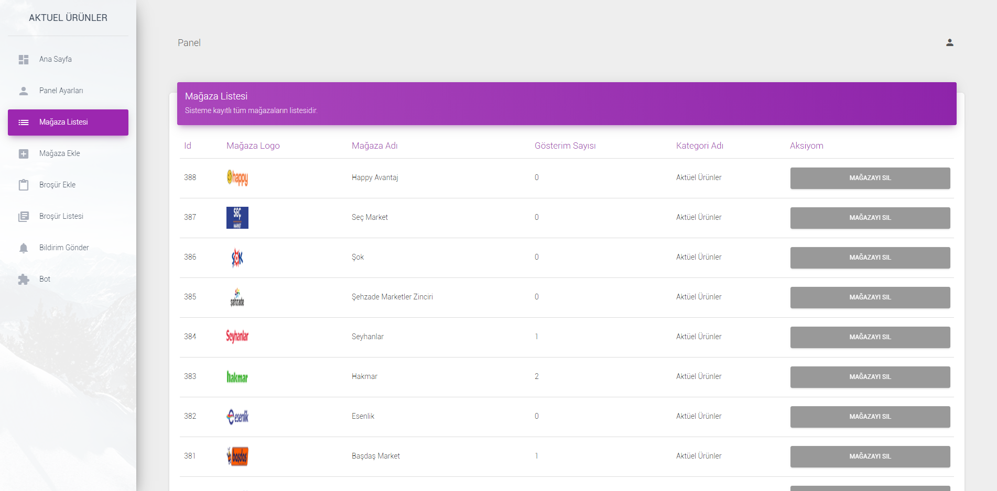Click the Gösterim Sayısı column header
The height and width of the screenshot is (491, 997).
click(565, 146)
